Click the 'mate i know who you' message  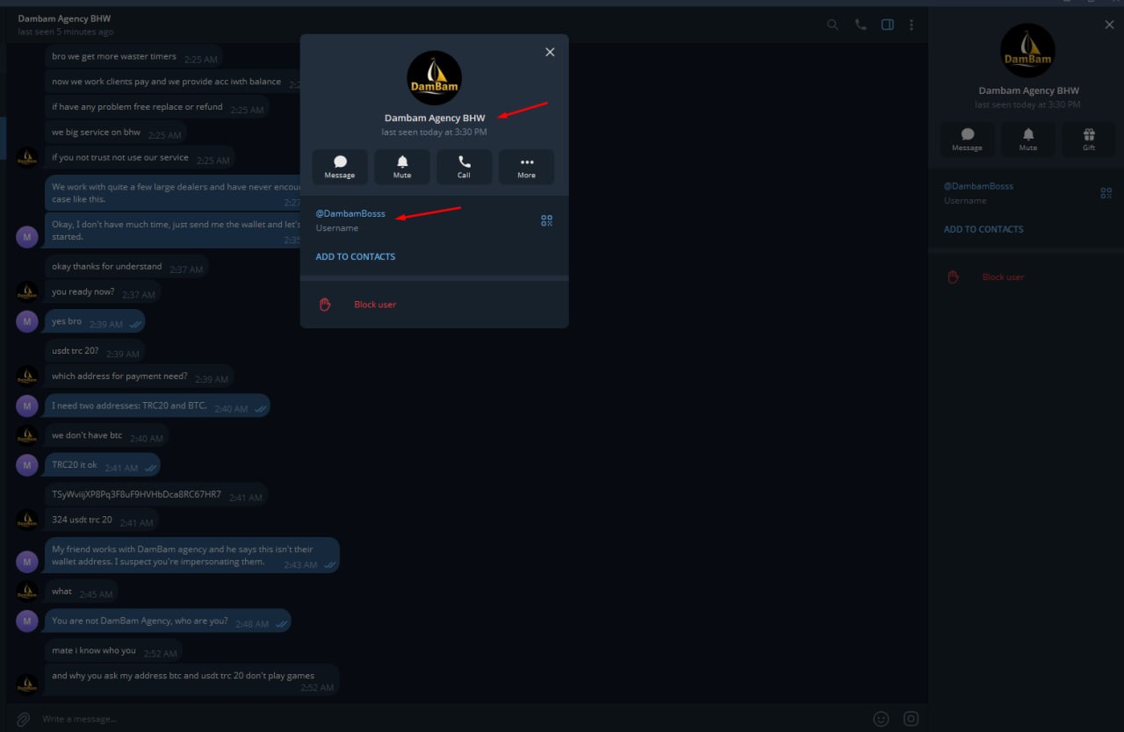(113, 651)
